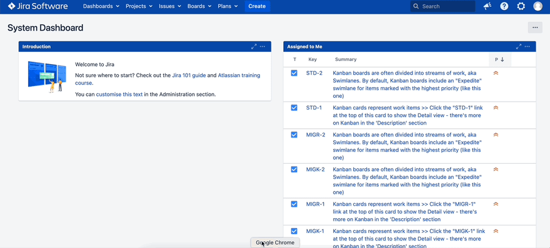Open issue key STD-2
Viewport: 550px width, 248px height.
pos(314,73)
